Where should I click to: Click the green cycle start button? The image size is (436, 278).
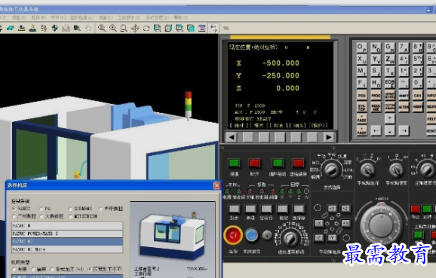click(278, 163)
